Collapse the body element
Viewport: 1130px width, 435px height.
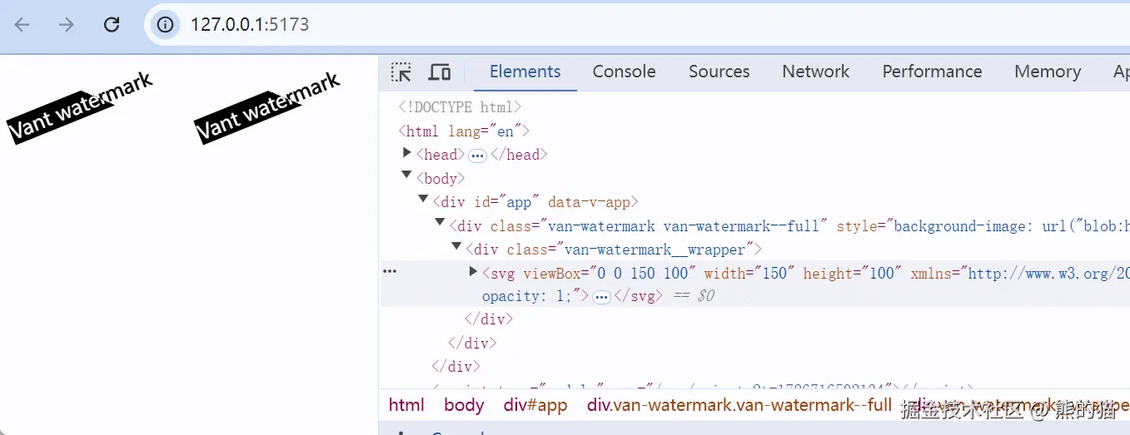click(406, 175)
